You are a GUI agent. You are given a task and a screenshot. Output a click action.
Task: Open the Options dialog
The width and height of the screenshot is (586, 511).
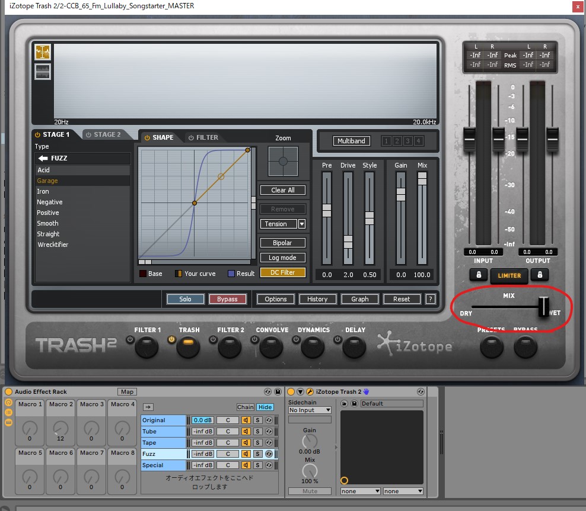coord(275,299)
